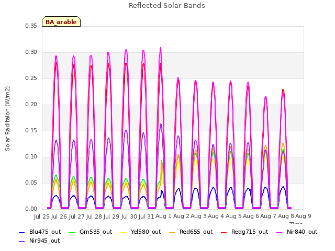Click the Jul 31 x-axis date label

(x=147, y=216)
